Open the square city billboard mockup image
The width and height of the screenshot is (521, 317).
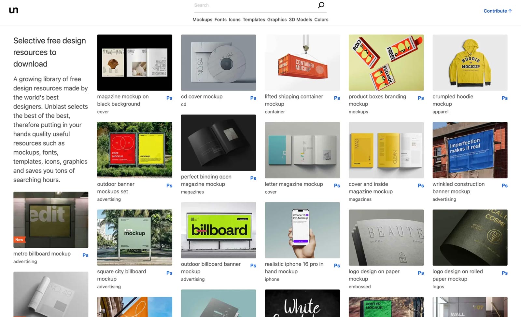[134, 238]
